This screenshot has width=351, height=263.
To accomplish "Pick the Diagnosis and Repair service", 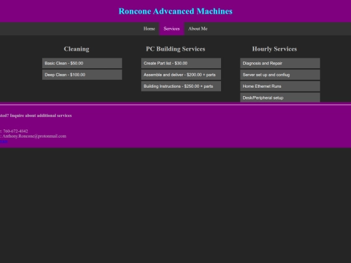I will (280, 63).
